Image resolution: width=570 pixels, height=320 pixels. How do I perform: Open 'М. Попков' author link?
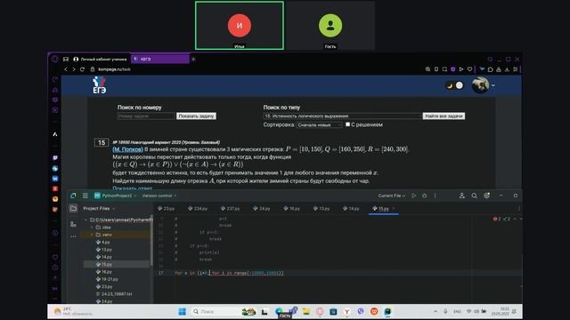click(127, 149)
